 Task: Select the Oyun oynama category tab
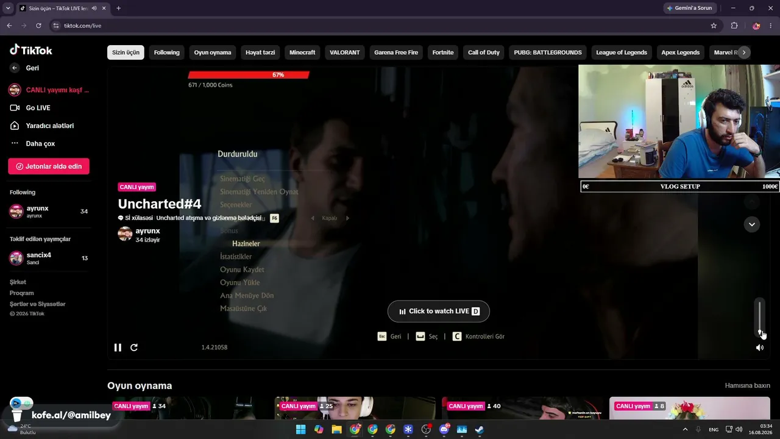pos(213,52)
